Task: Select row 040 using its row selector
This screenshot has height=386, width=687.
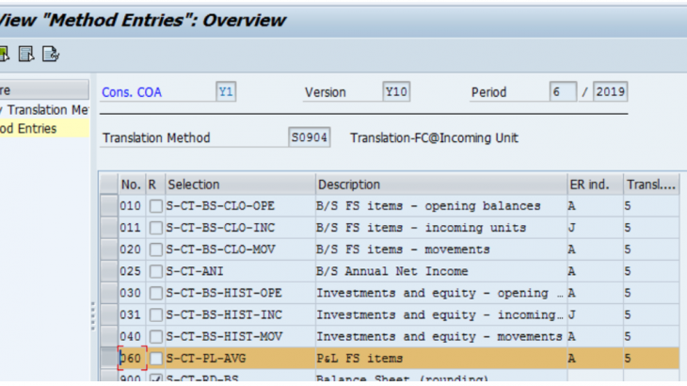Action: 108,336
